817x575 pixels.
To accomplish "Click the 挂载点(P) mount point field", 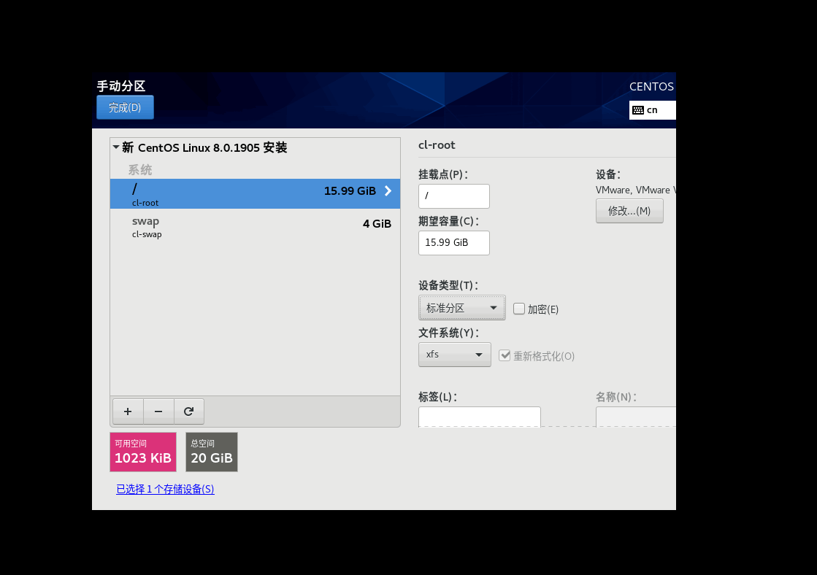I will tap(453, 196).
